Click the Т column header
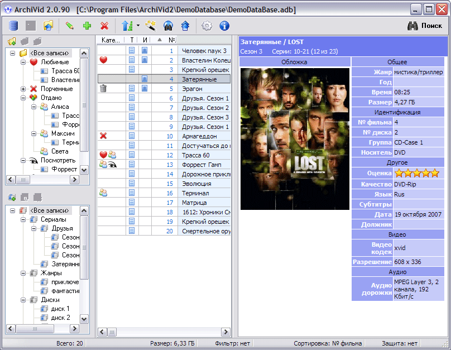The width and height of the screenshot is (451, 350). pyautogui.click(x=132, y=40)
